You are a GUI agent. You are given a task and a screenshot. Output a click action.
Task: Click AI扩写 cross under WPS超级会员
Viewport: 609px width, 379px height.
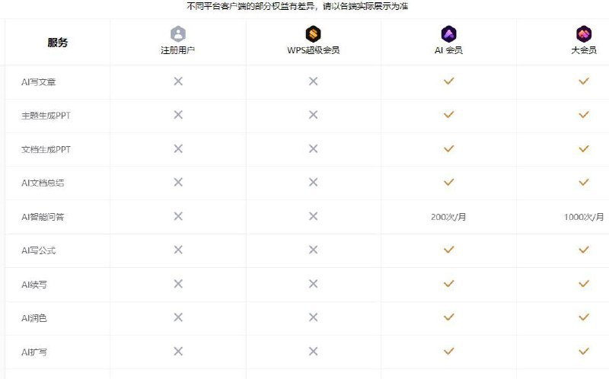pos(313,351)
